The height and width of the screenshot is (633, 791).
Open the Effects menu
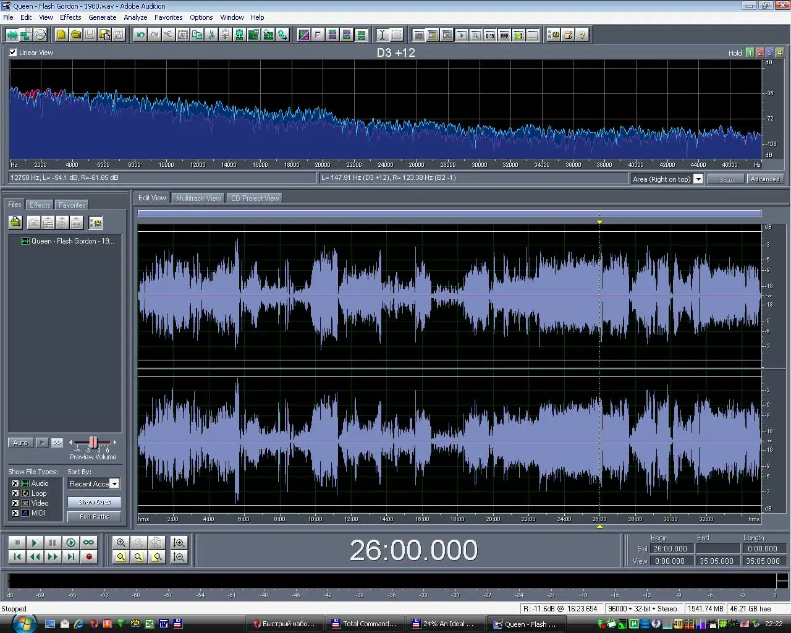click(70, 17)
